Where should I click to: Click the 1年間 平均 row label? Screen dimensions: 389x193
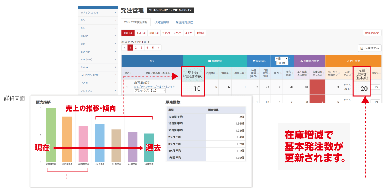(175, 158)
